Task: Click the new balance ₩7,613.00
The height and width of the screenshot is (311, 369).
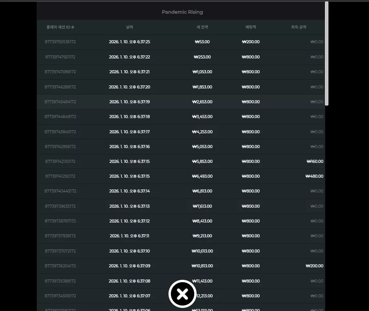Action: [202, 206]
